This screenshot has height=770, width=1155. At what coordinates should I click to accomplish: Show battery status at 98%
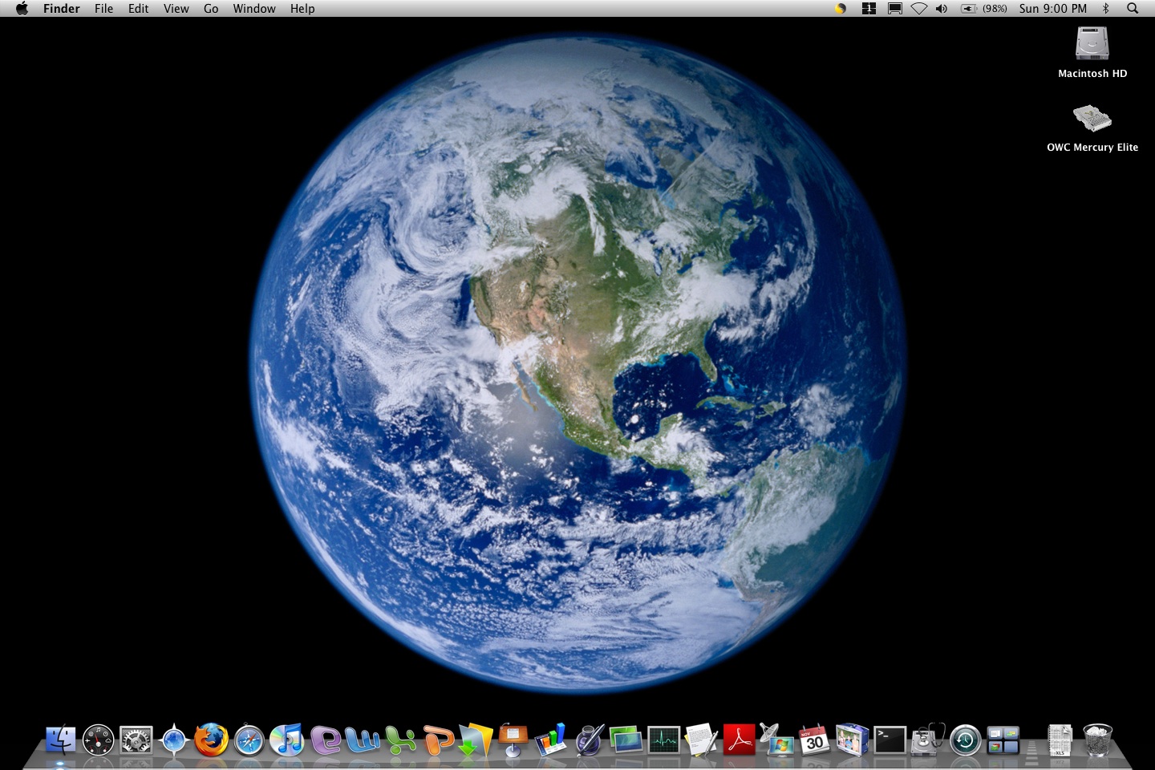983,9
